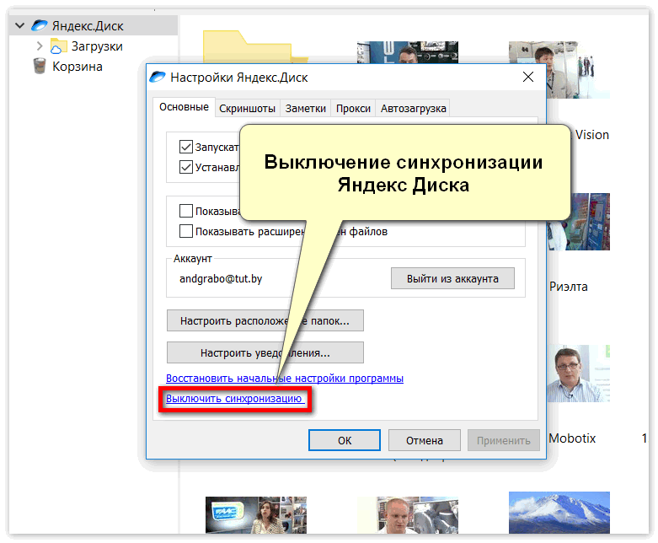Open the bottom-row man-in-white-shirt video thumbnail
Image resolution: width=658 pixels, height=543 pixels.
[408, 515]
